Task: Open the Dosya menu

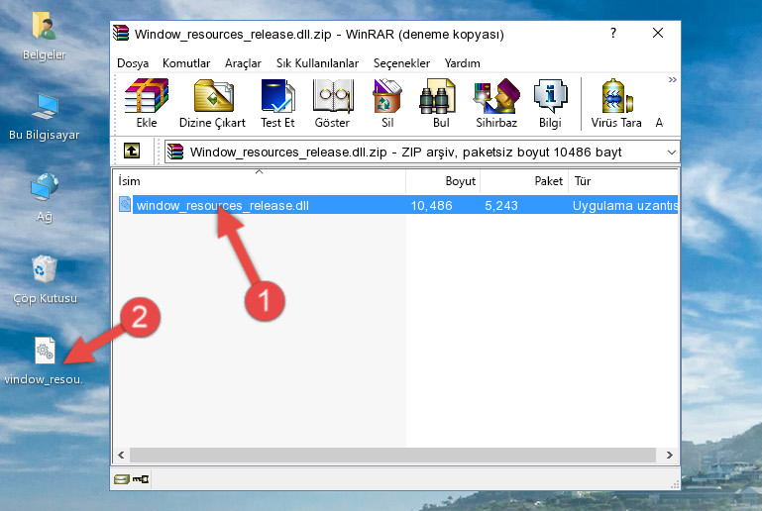Action: 133,63
